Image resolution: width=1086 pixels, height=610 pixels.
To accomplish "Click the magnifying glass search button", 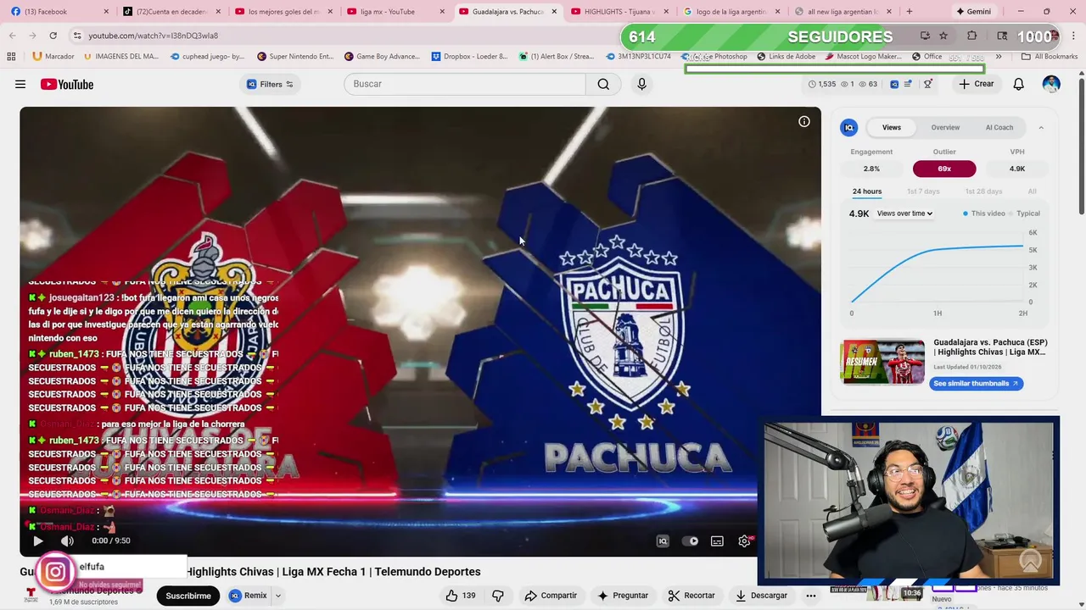I will click(603, 84).
